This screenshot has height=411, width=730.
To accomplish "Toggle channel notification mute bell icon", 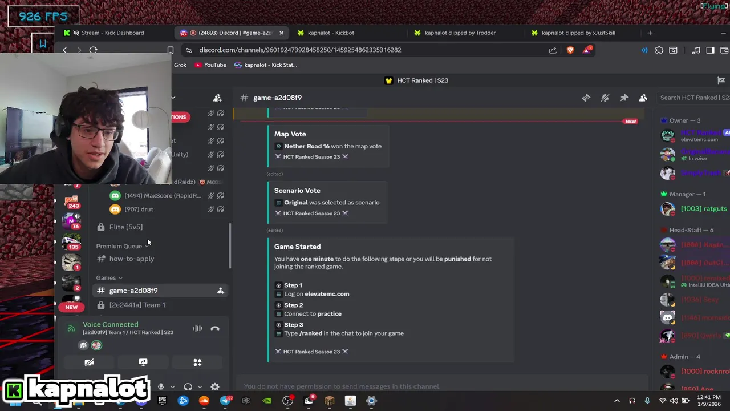I will pos(605,98).
